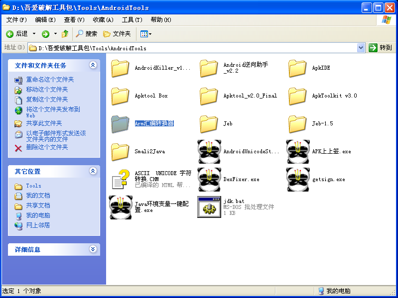Open the AndroidKiller_v1... folder icon
Viewport: 398px width, 298px height.
[120, 68]
